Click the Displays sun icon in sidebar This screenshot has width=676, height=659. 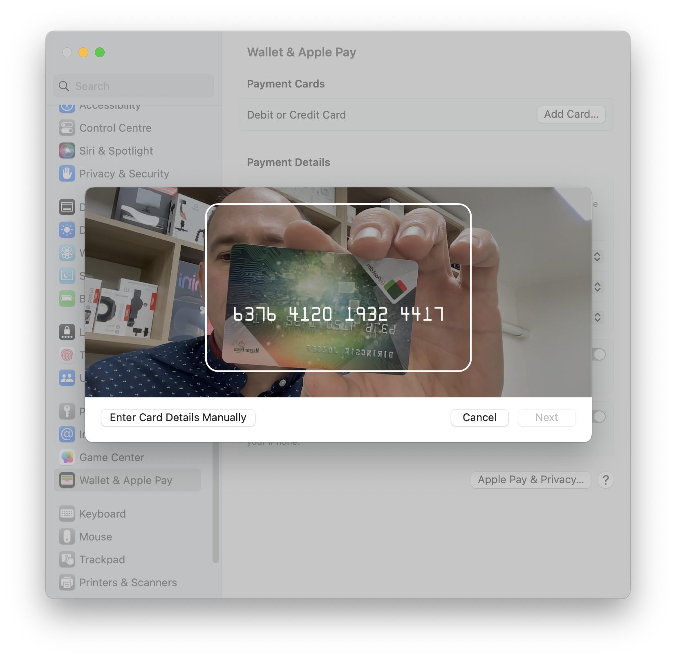67,230
